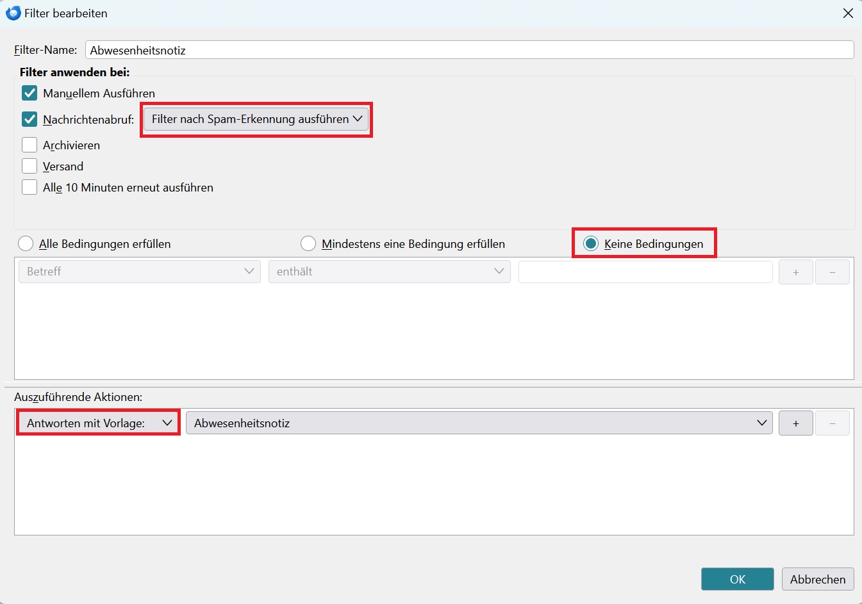
Task: Check Alle 10 Minuten erneut ausführen
Action: 29,188
